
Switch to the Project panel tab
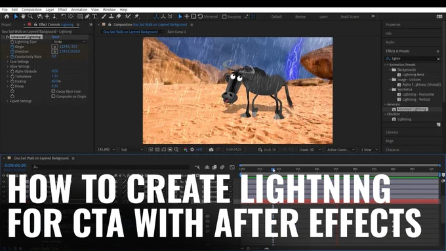(7, 25)
